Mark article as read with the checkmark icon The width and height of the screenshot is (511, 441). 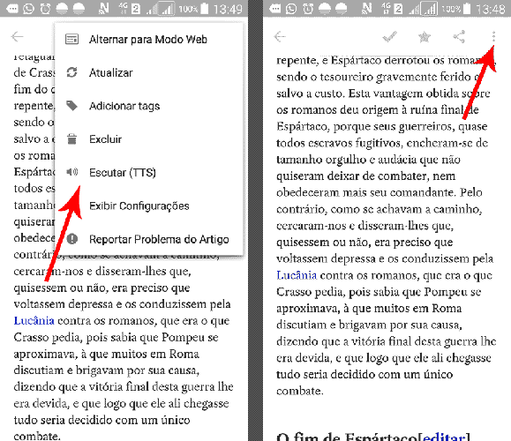click(389, 37)
